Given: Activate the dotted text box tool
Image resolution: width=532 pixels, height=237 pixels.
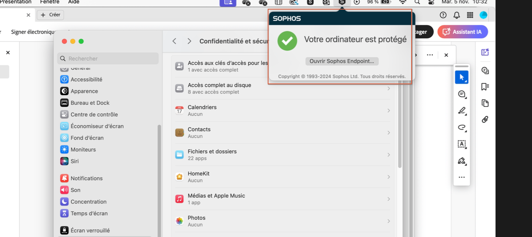Looking at the screenshot, I should coord(462,144).
